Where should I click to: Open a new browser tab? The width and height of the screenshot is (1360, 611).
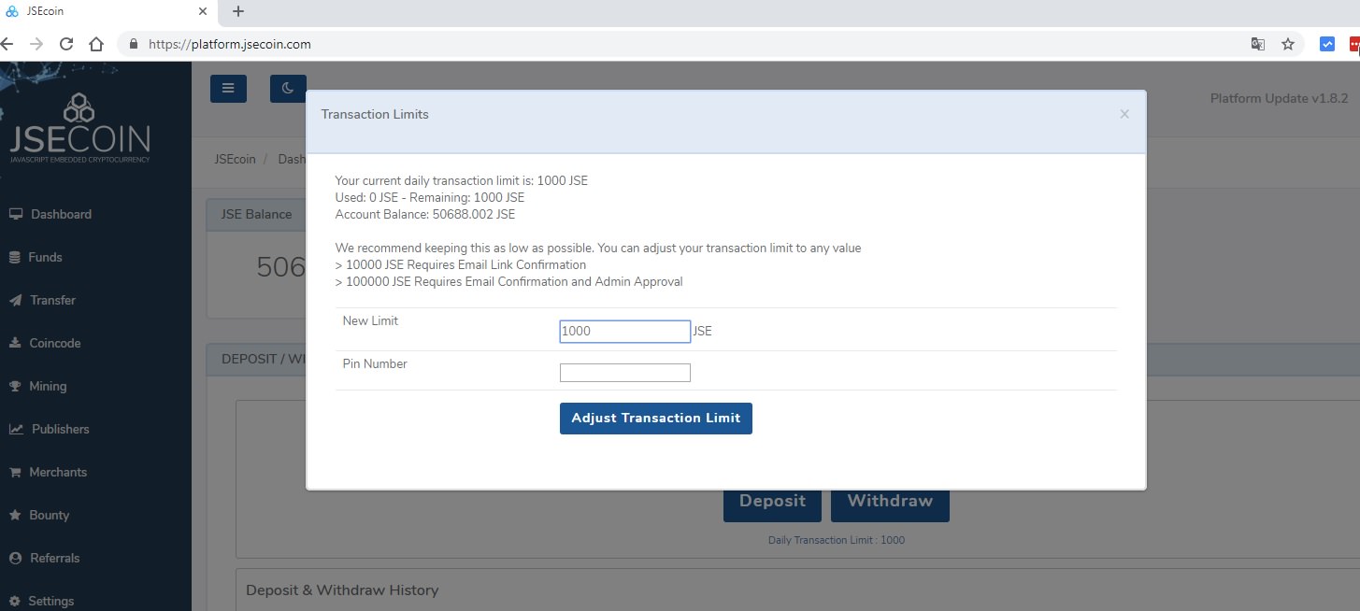237,12
